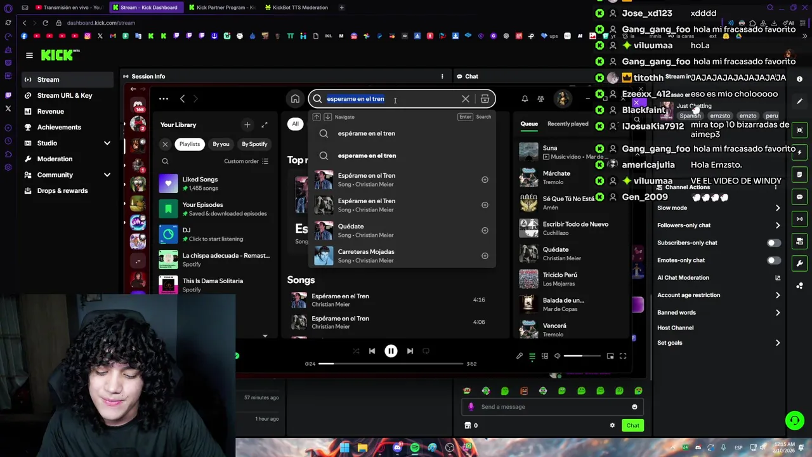812x457 pixels.
Task: Select Queue tab in Spotify
Action: click(x=529, y=124)
